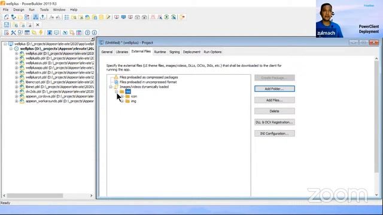Click the System Tree horizontal scrollbar thumb
The width and height of the screenshot is (383, 215).
(x=35, y=195)
